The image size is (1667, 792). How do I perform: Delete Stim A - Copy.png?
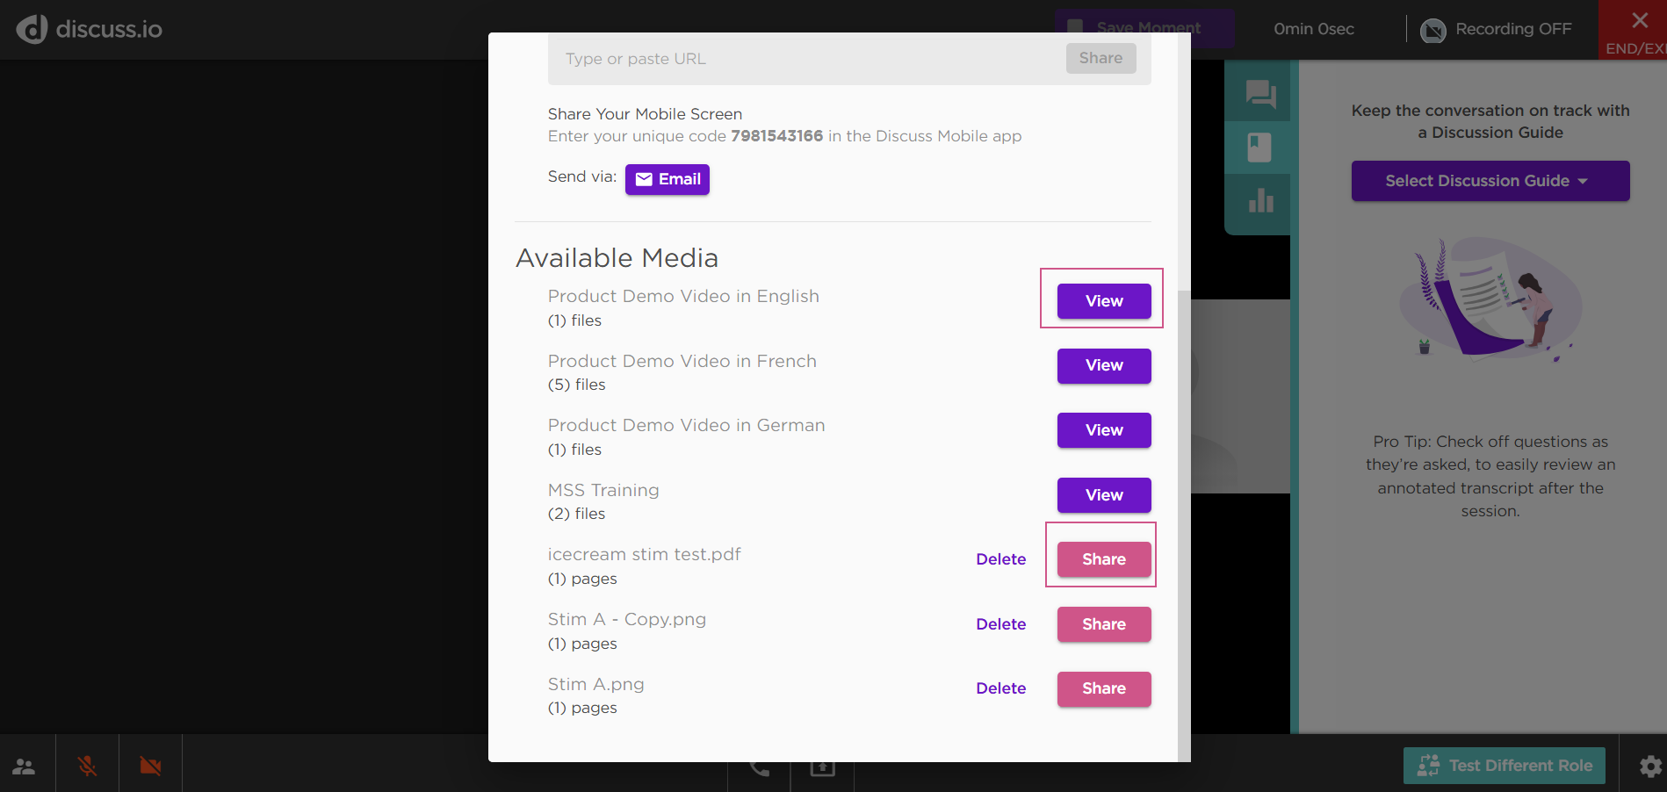pyautogui.click(x=1000, y=624)
